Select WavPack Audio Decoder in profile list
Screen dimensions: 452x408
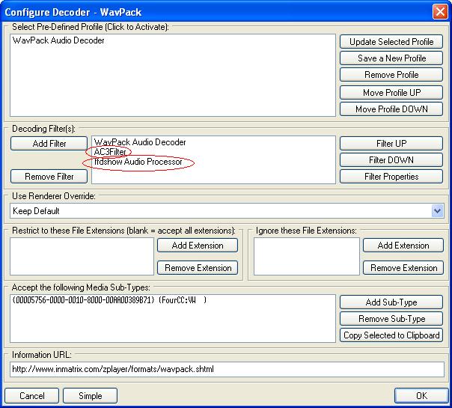pyautogui.click(x=58, y=40)
